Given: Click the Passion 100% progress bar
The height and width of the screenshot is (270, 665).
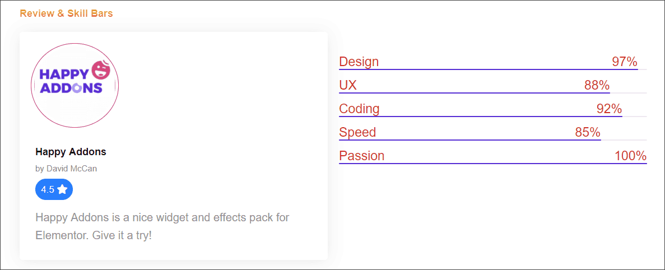Looking at the screenshot, I should tap(493, 163).
